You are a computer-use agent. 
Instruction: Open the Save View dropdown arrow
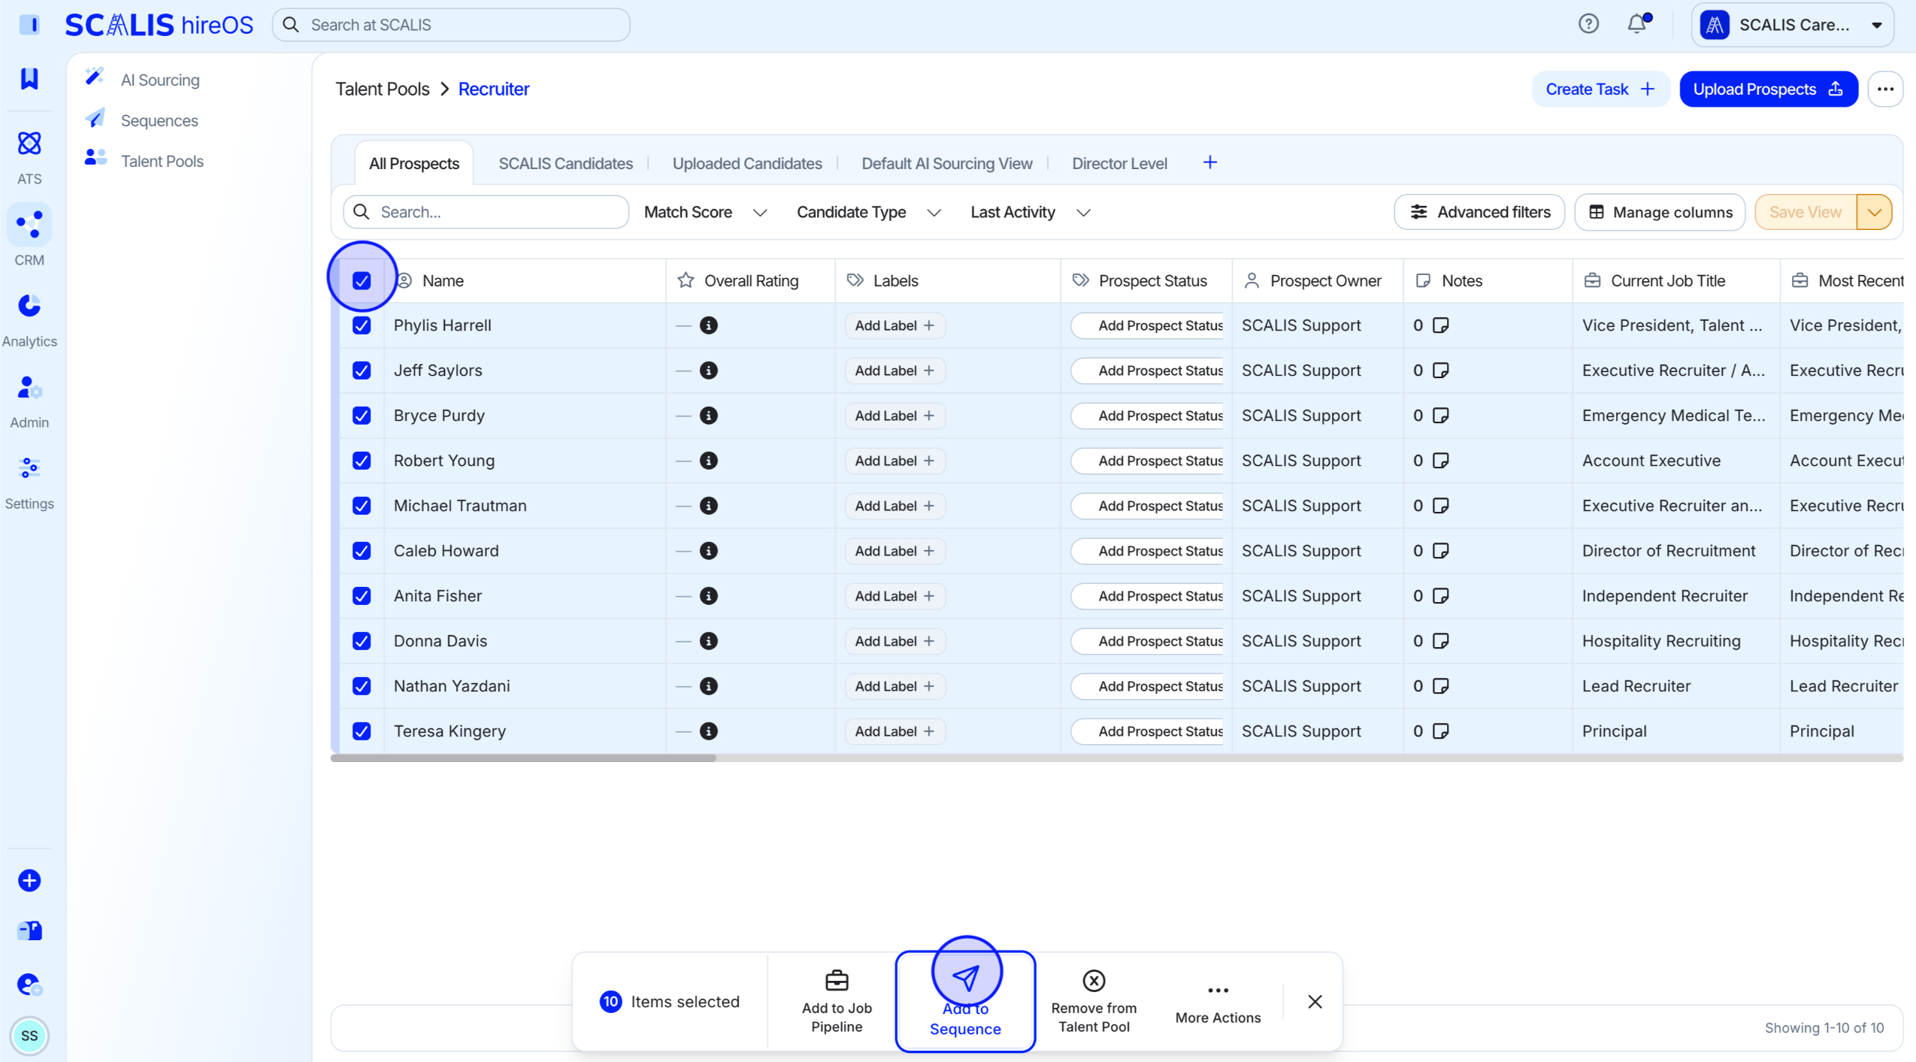click(x=1874, y=213)
